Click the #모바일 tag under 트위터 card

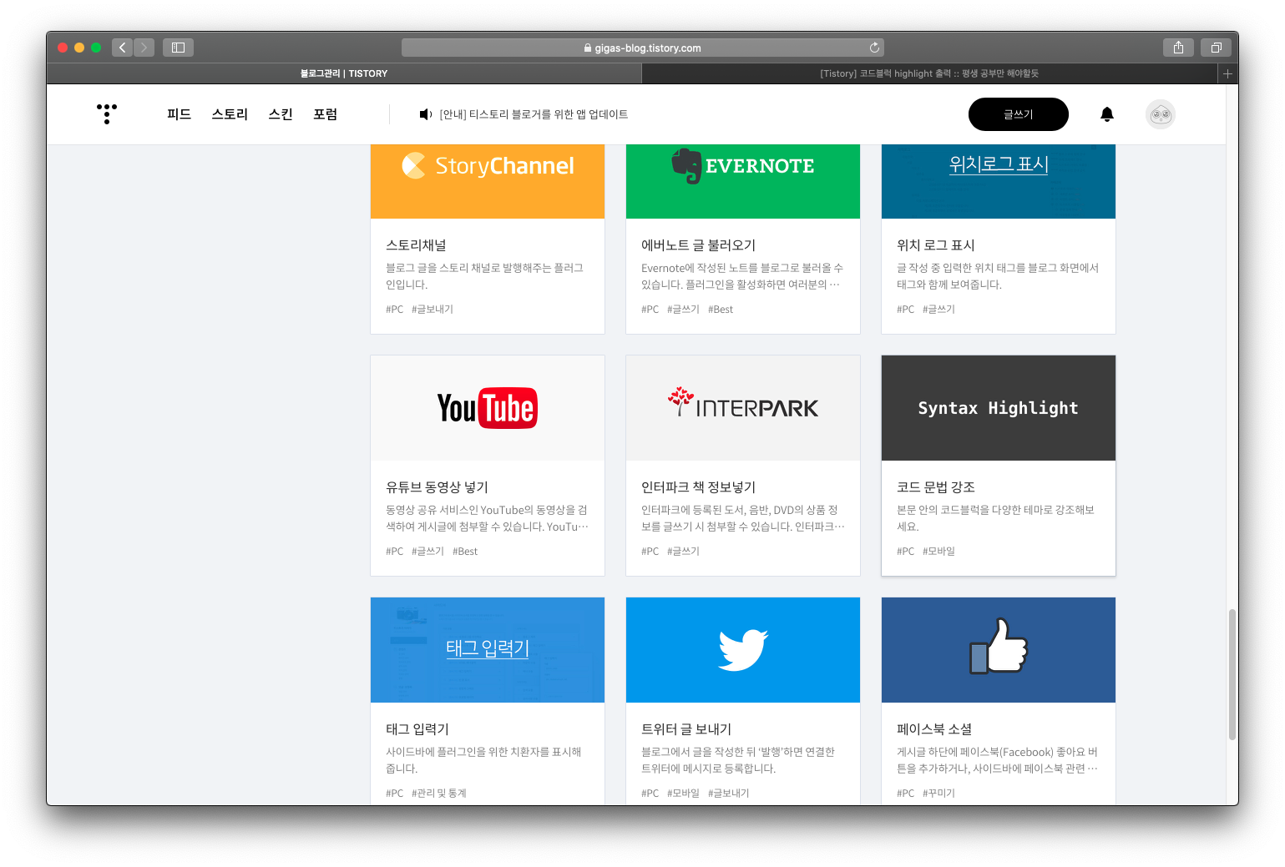pos(683,794)
